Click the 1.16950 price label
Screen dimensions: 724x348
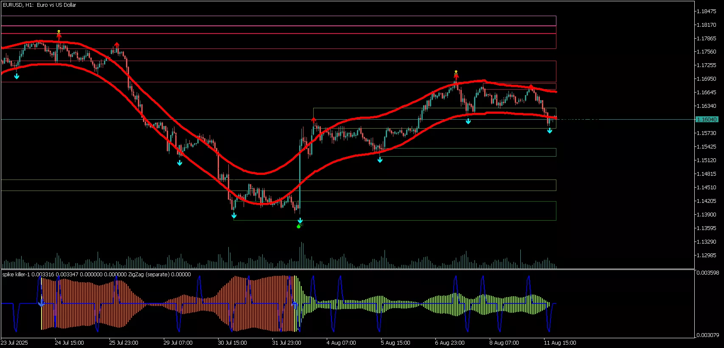(707, 79)
